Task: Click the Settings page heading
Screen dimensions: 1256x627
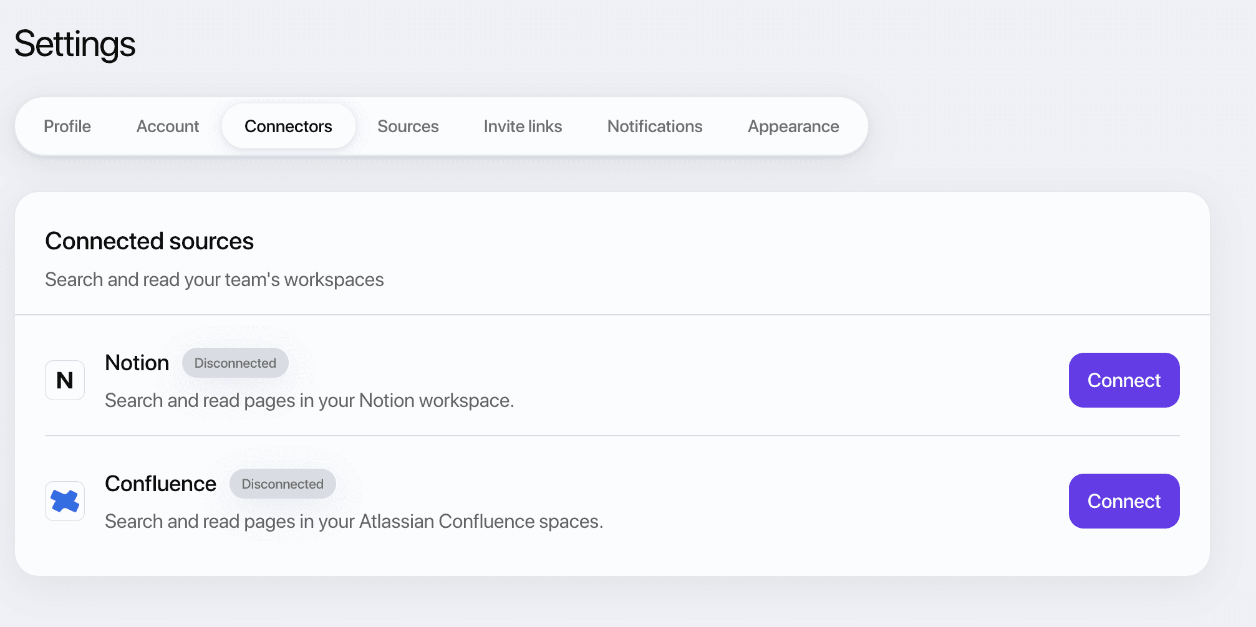Action: click(75, 44)
